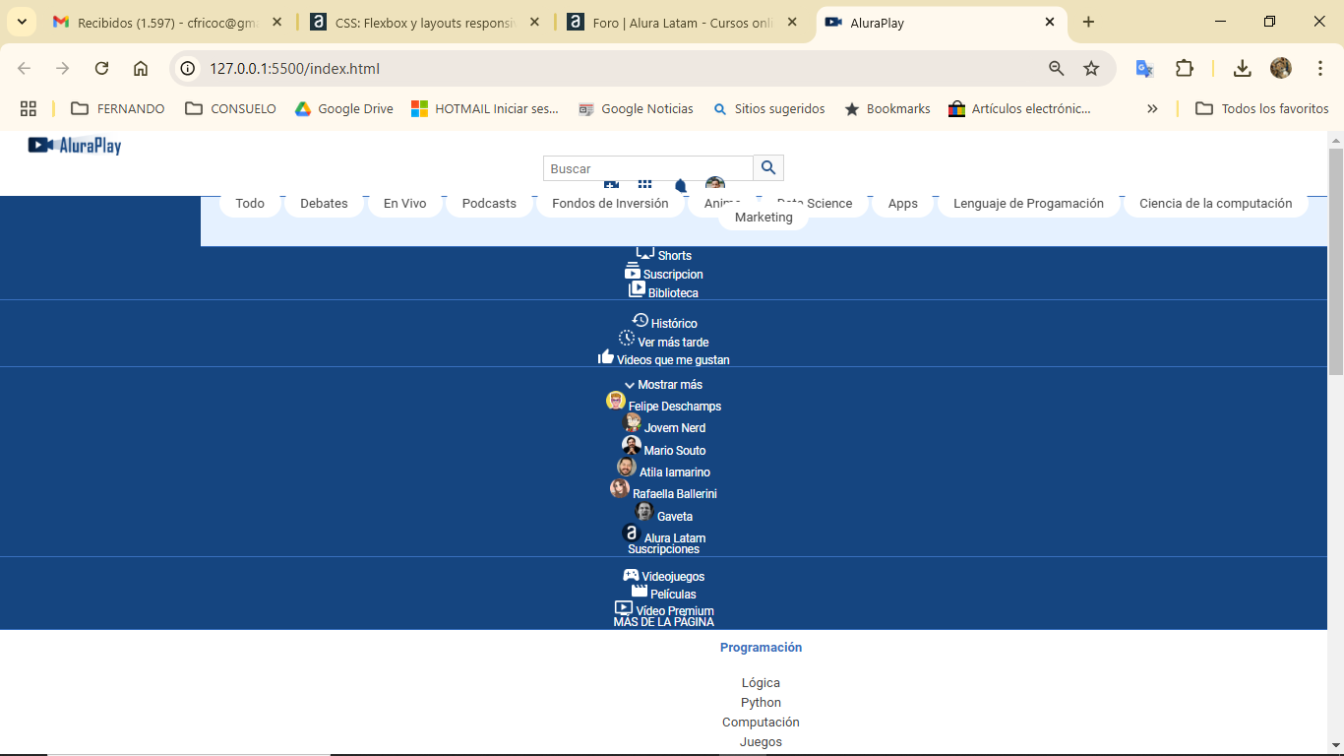1344x756 pixels.
Task: Open the Bookmarks star folder
Action: tap(887, 108)
